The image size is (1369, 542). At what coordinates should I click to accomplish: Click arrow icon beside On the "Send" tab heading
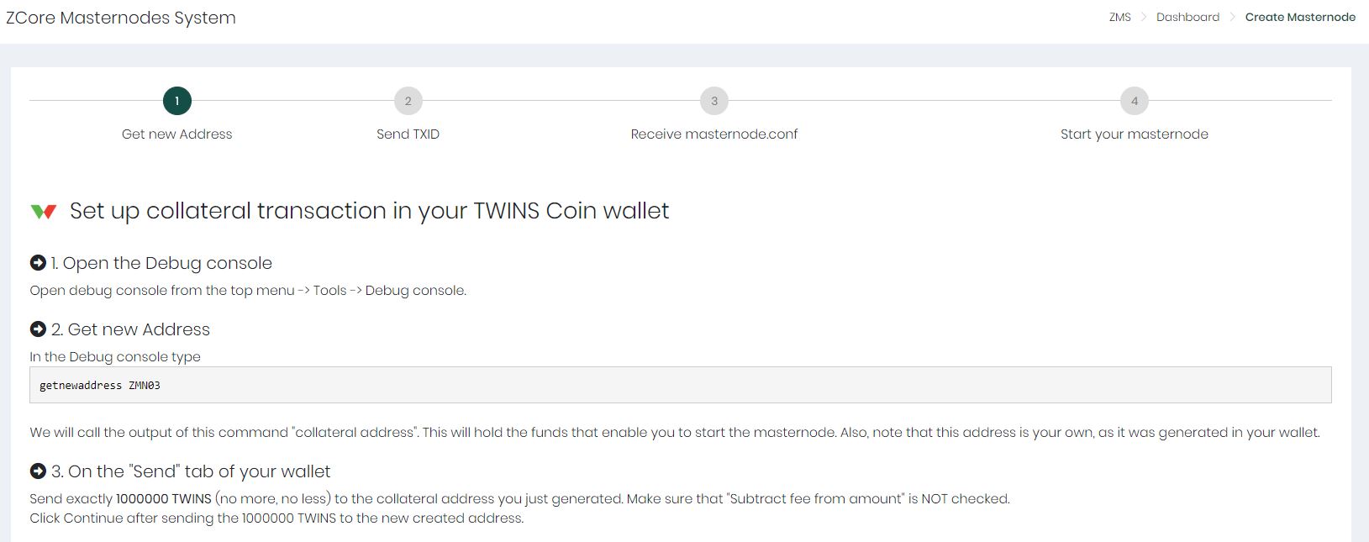38,471
